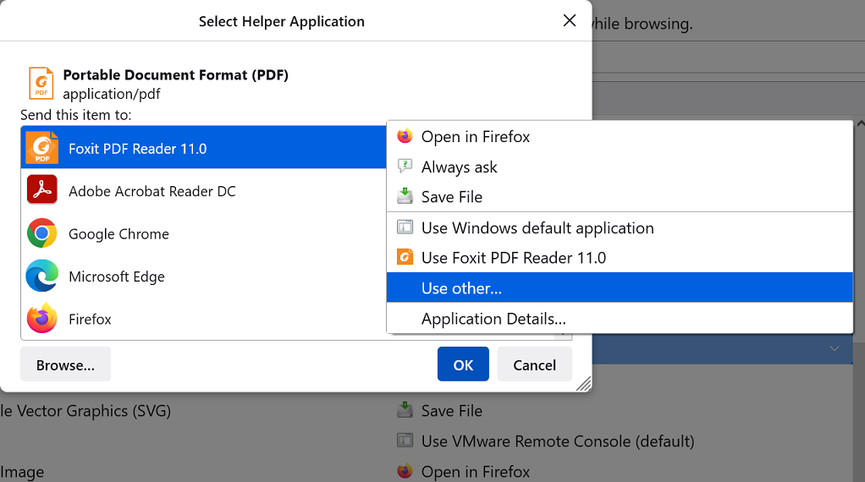The width and height of the screenshot is (865, 482).
Task: Click the question icon beside Always ask
Action: pos(405,166)
